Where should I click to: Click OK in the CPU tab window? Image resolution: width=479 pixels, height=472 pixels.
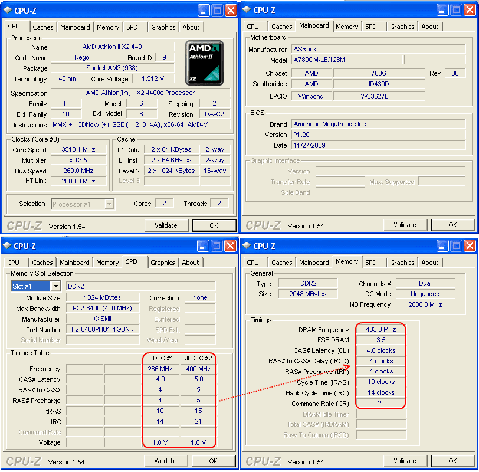point(214,226)
